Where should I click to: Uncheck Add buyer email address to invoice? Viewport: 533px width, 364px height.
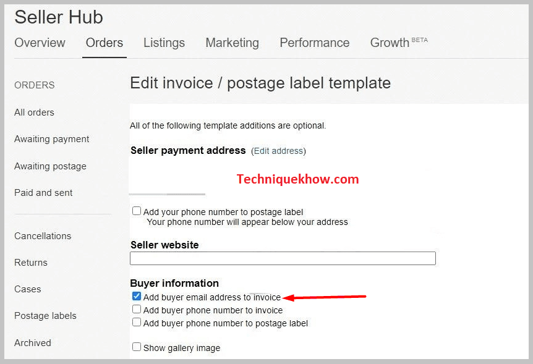pos(137,296)
